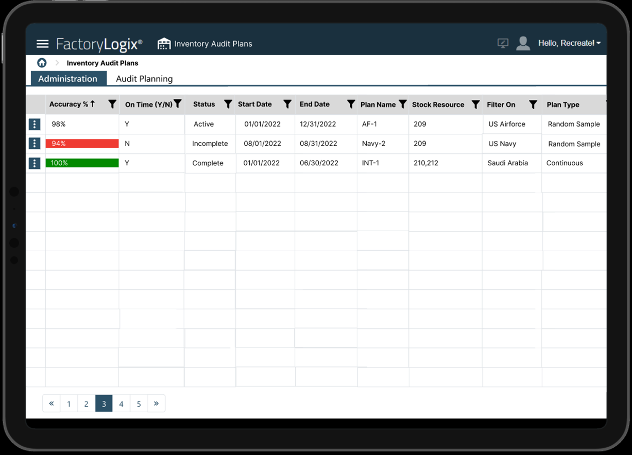Switch to the Audit Planning tab
Screen dimensions: 632x455
pyautogui.click(x=144, y=79)
